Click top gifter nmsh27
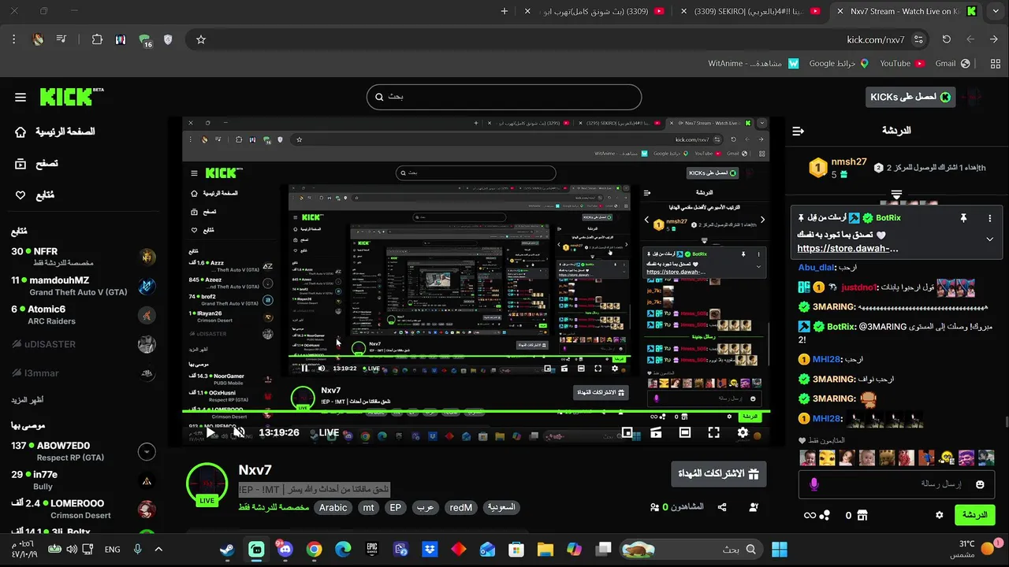Image resolution: width=1009 pixels, height=567 pixels. [x=849, y=162]
